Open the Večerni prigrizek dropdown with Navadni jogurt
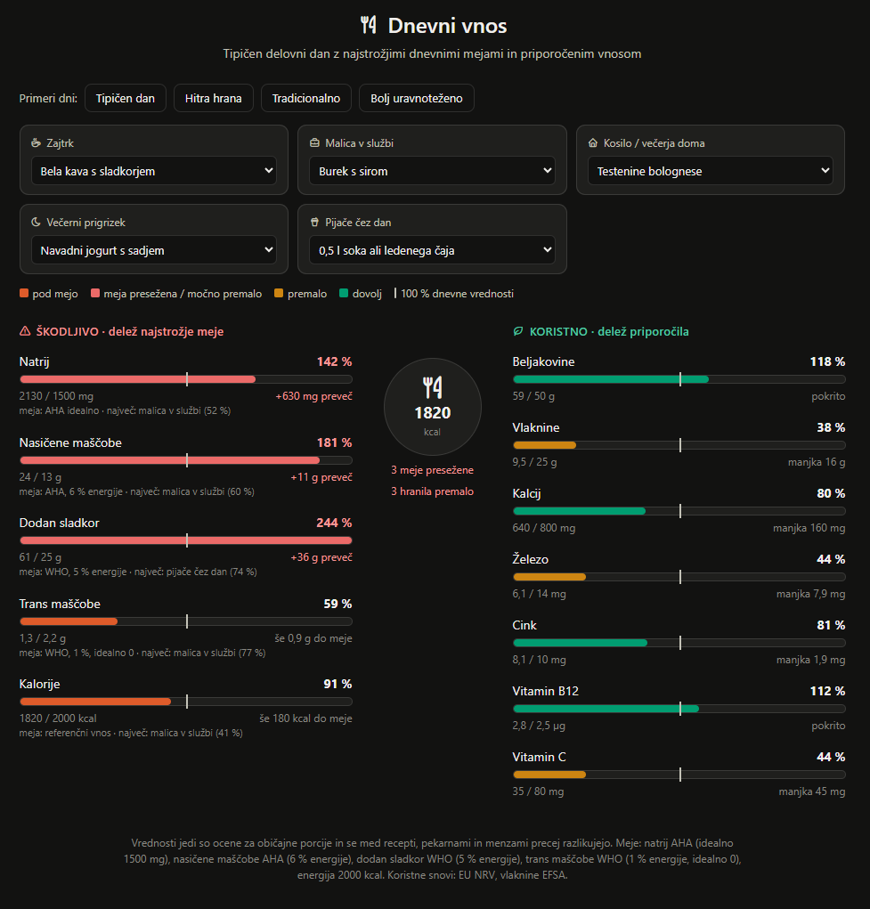The image size is (870, 909). 154,250
